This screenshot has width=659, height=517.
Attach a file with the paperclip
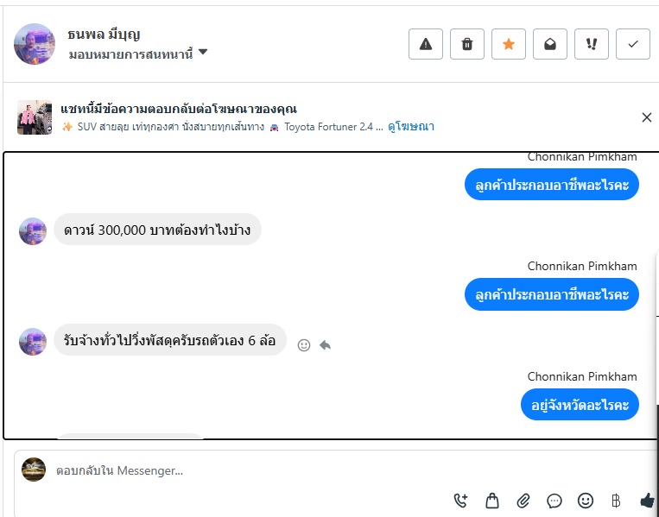click(523, 501)
